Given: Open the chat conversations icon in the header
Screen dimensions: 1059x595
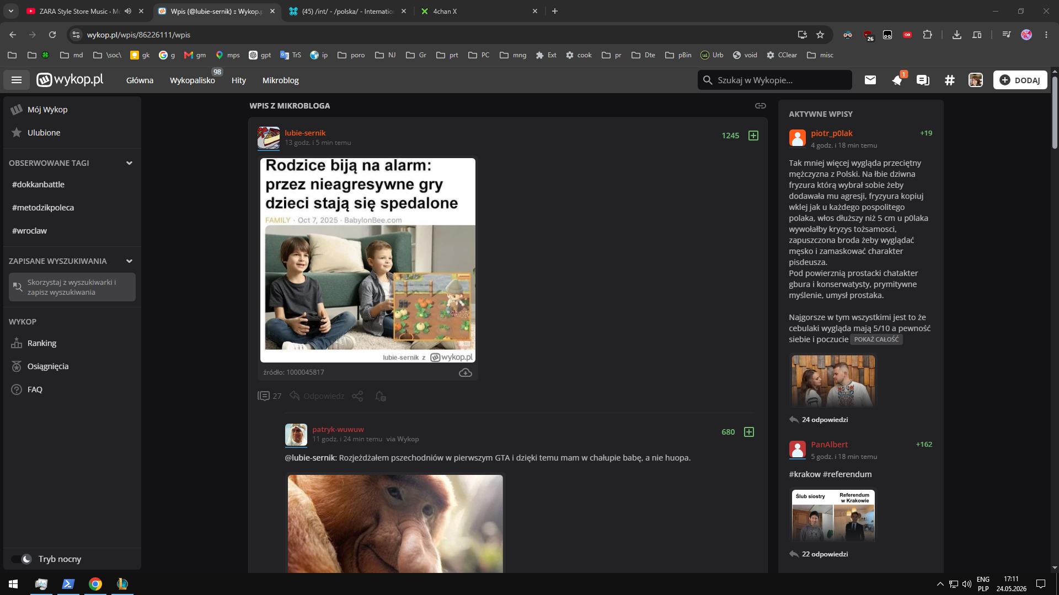Looking at the screenshot, I should click(923, 80).
